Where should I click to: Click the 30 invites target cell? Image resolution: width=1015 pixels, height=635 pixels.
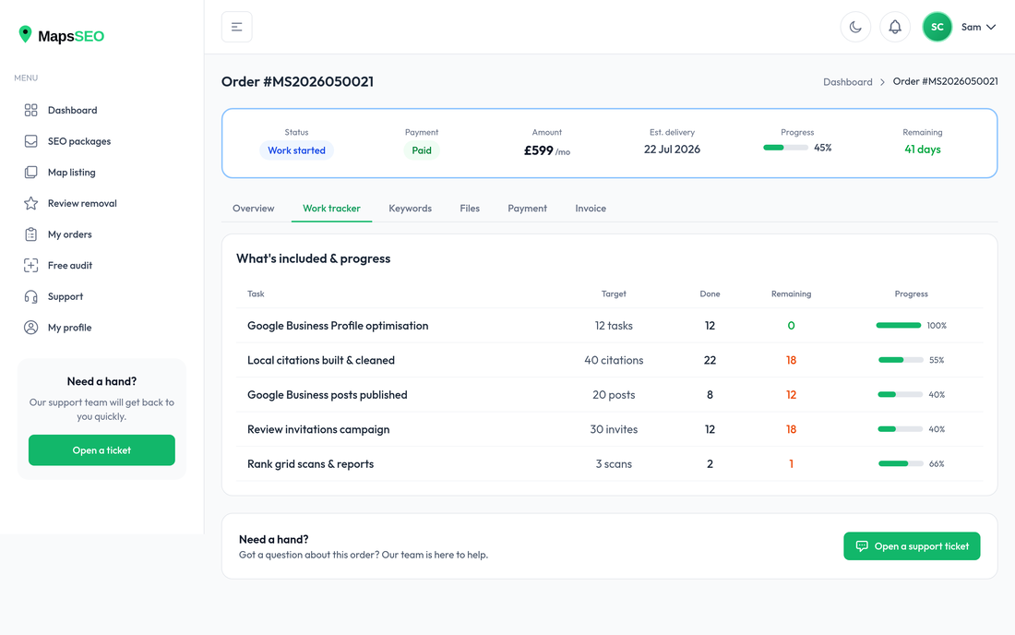(614, 429)
